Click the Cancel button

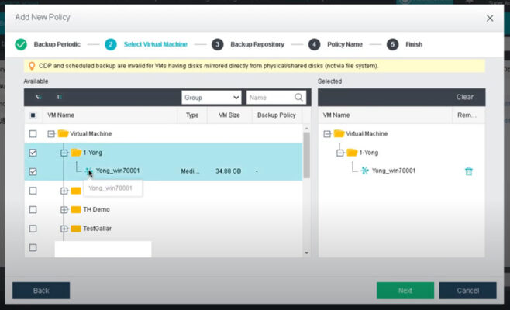pyautogui.click(x=467, y=291)
